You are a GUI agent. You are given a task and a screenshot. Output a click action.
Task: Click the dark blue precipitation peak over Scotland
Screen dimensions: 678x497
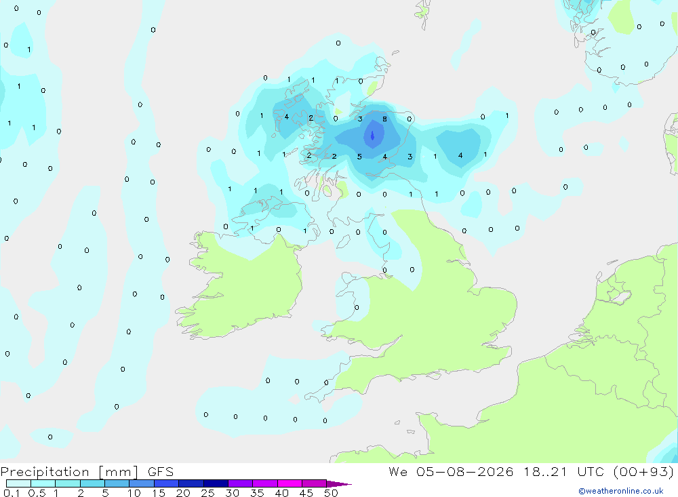(x=372, y=136)
